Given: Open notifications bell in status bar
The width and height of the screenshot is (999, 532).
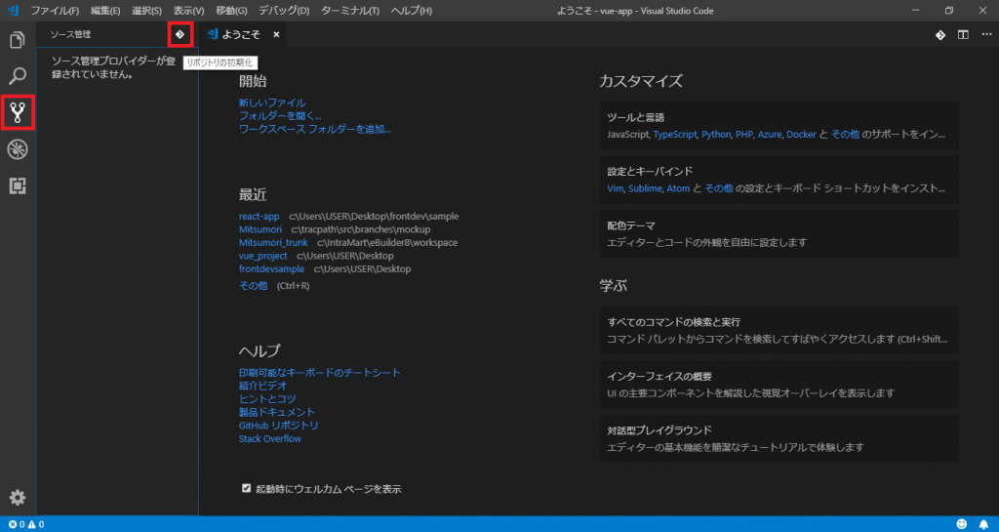Looking at the screenshot, I should click(983, 524).
